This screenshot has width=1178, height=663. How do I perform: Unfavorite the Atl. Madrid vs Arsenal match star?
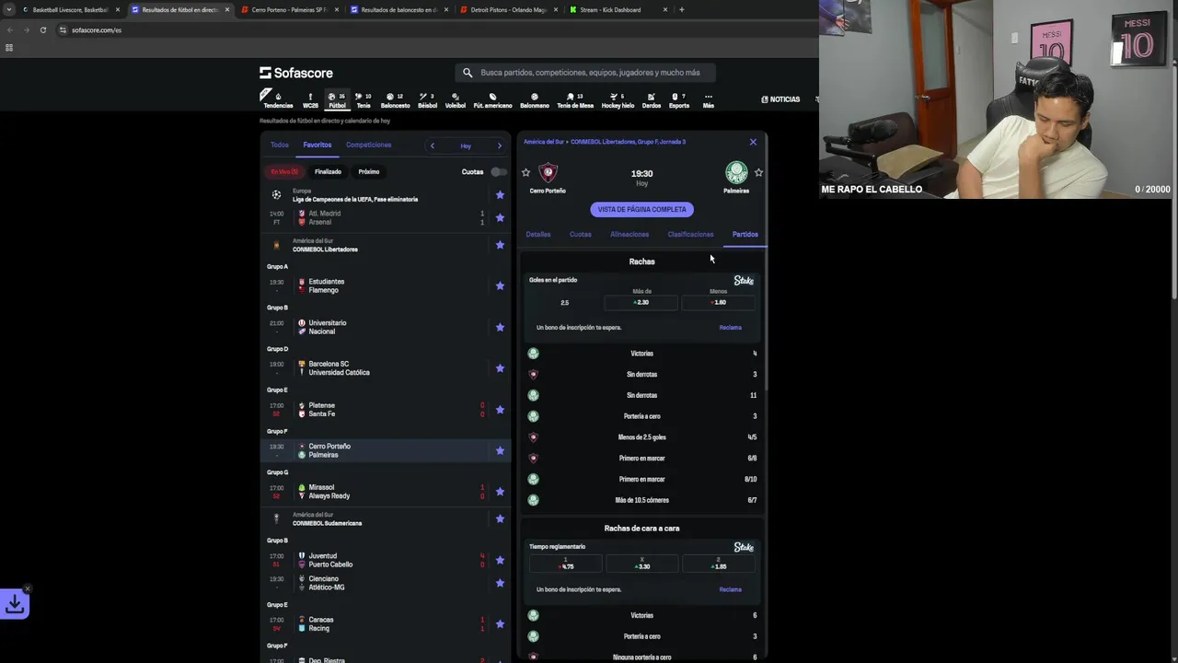tap(500, 217)
